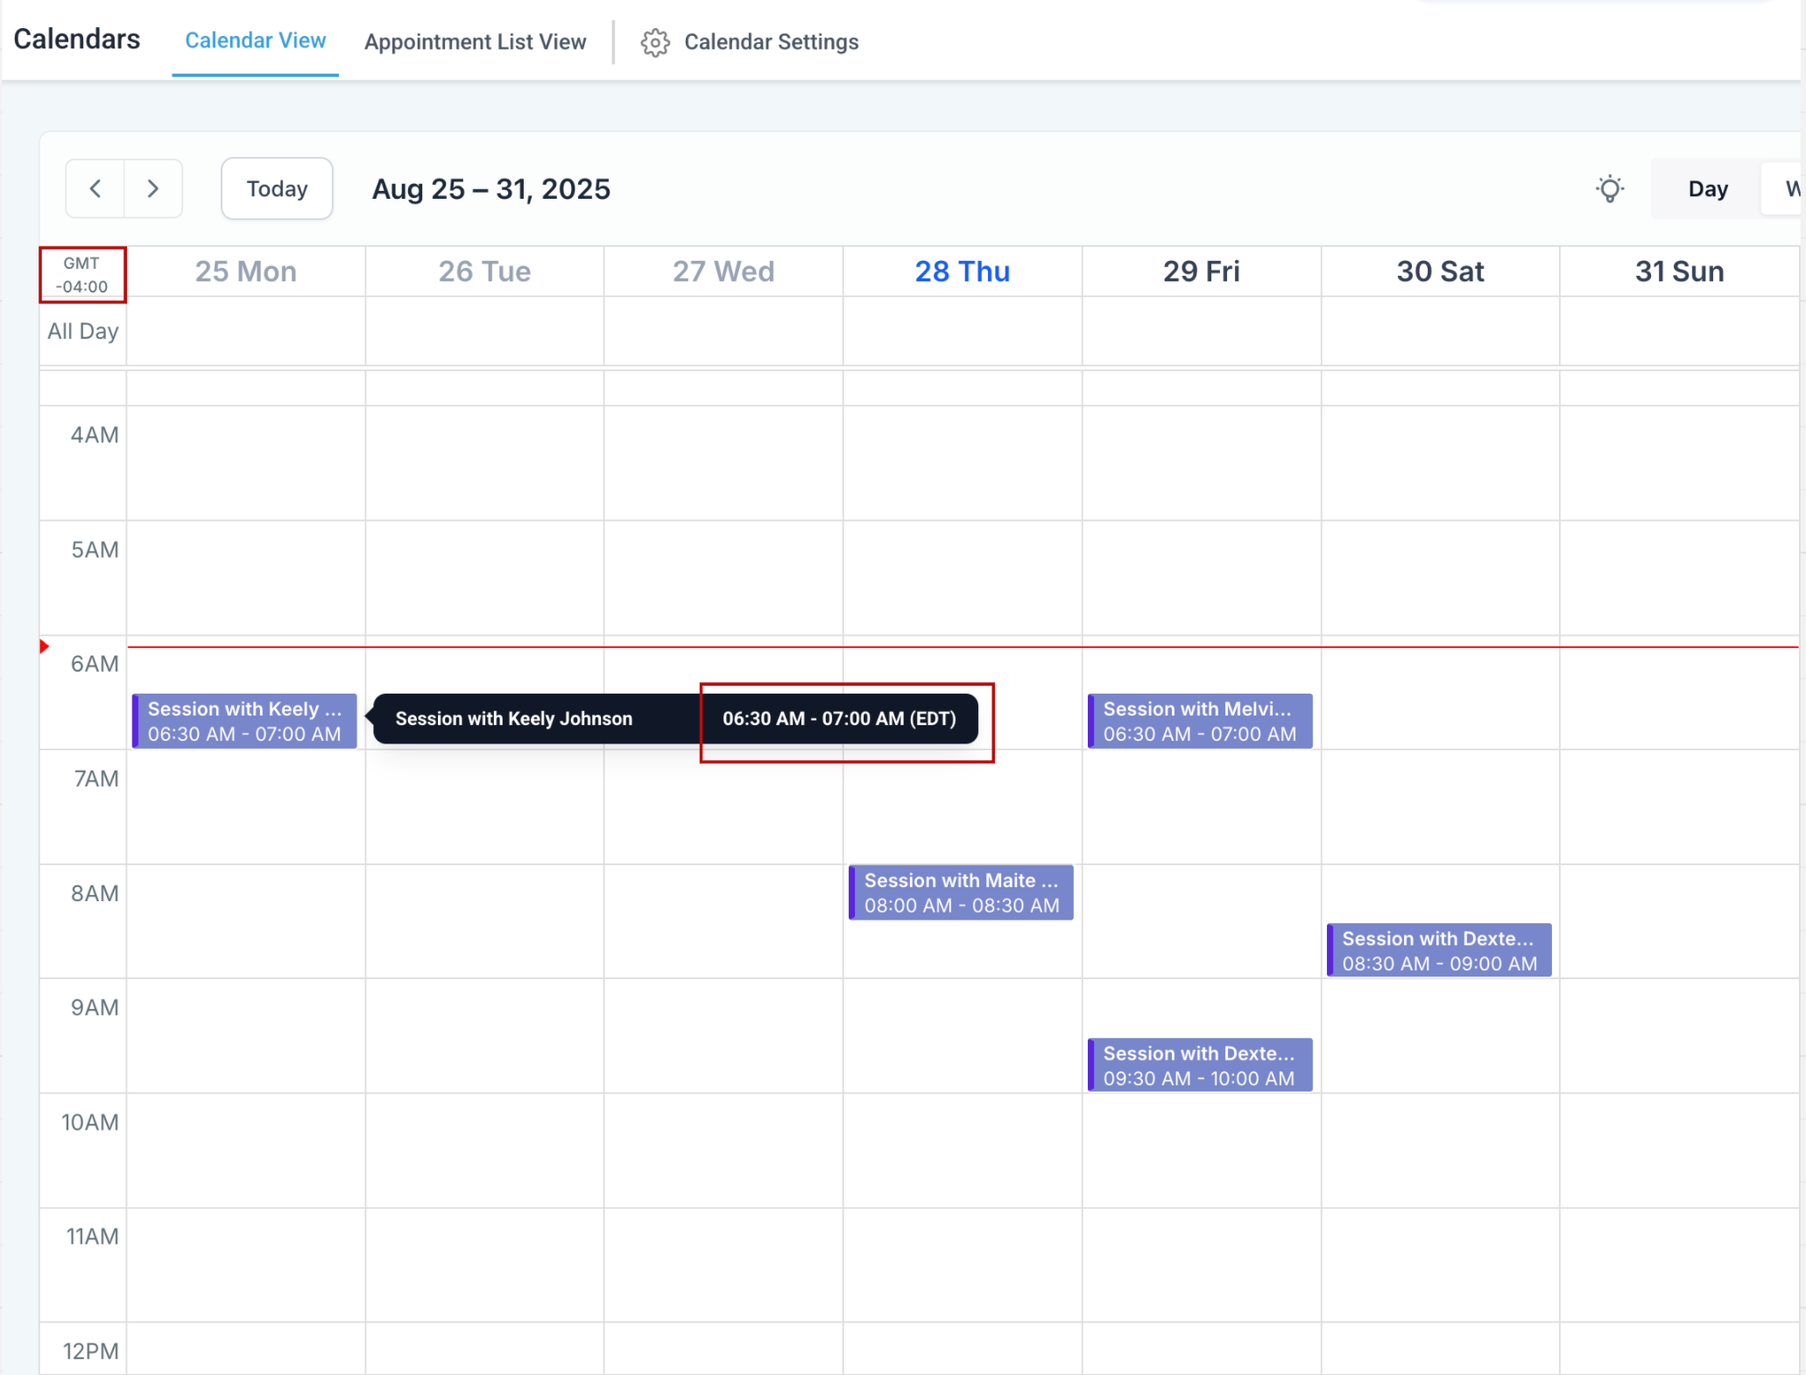Switch to the Calendar View tab
The height and width of the screenshot is (1375, 1806).
pos(255,40)
